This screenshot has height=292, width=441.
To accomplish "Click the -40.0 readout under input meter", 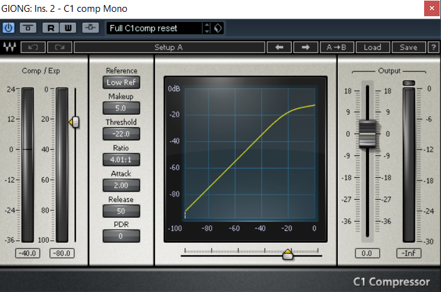I will click(27, 253).
